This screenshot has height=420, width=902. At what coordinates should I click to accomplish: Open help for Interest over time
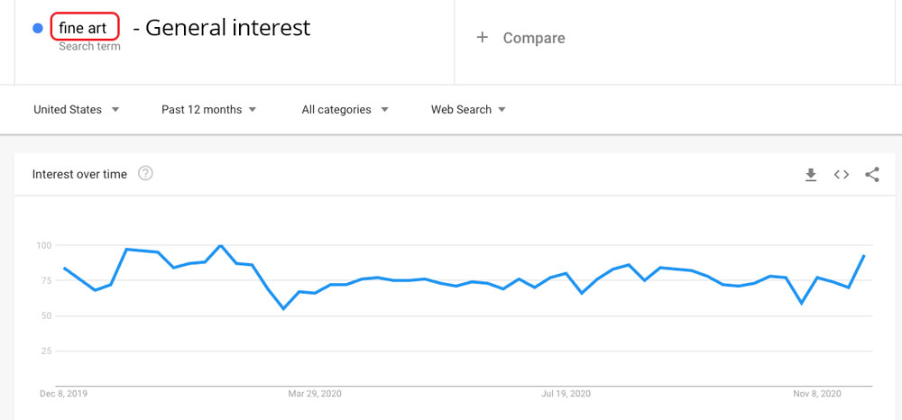tap(146, 173)
